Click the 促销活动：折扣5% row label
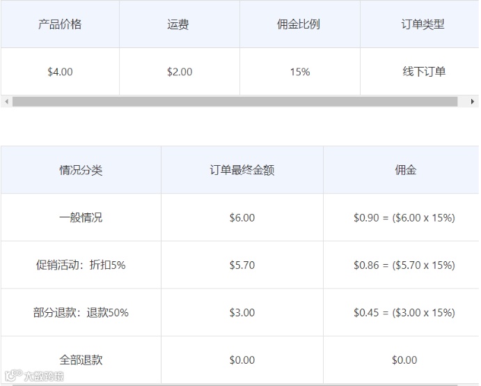Viewport: 481px width, 386px height. (x=81, y=265)
